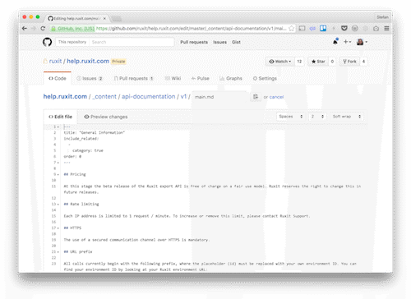Open the Pull requests repository tab
Viewport: 411px width, 299px height.
(x=133, y=79)
